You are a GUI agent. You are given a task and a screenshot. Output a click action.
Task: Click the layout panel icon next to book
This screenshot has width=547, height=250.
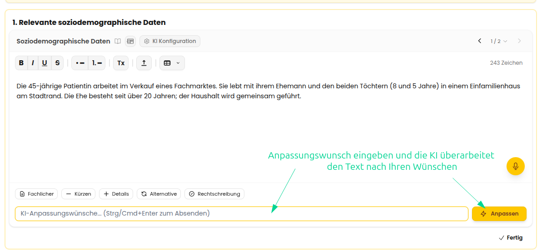point(130,41)
